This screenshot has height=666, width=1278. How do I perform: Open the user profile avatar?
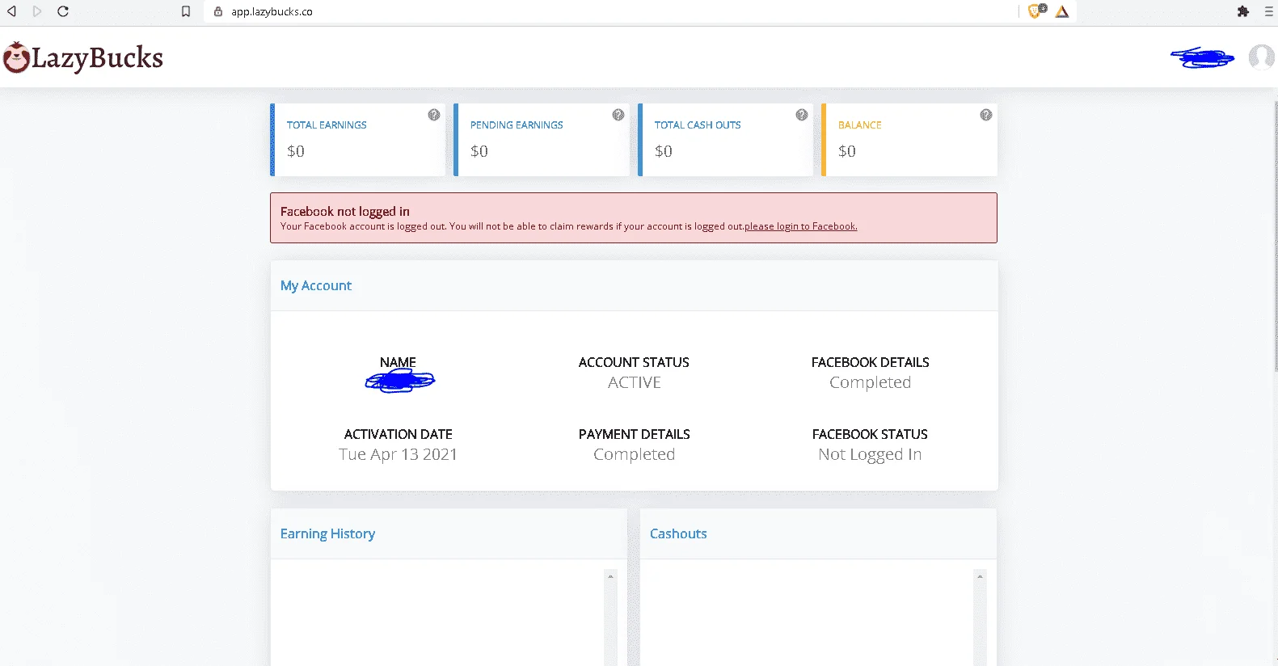(1261, 57)
